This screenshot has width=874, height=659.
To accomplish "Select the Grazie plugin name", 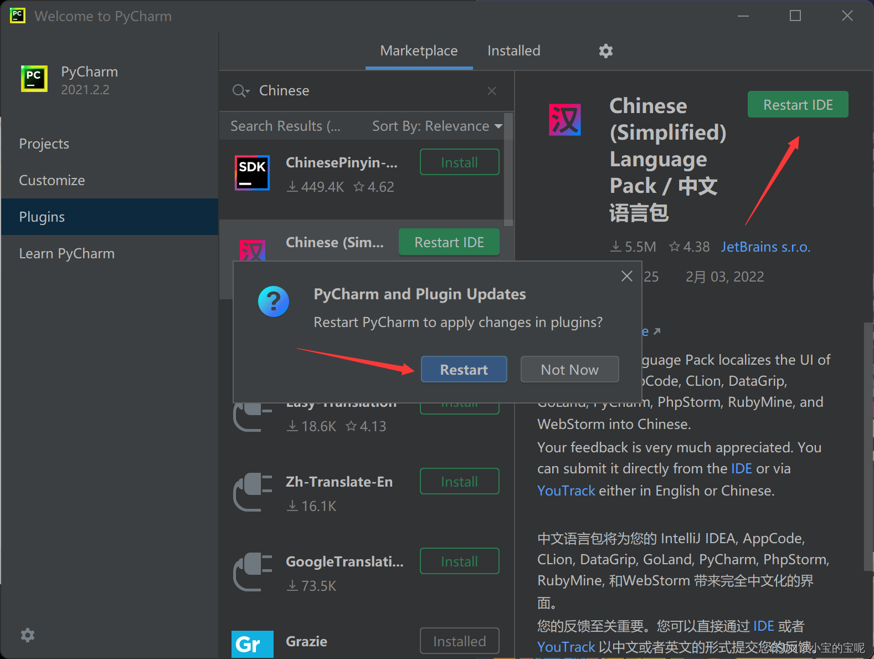I will pos(306,642).
